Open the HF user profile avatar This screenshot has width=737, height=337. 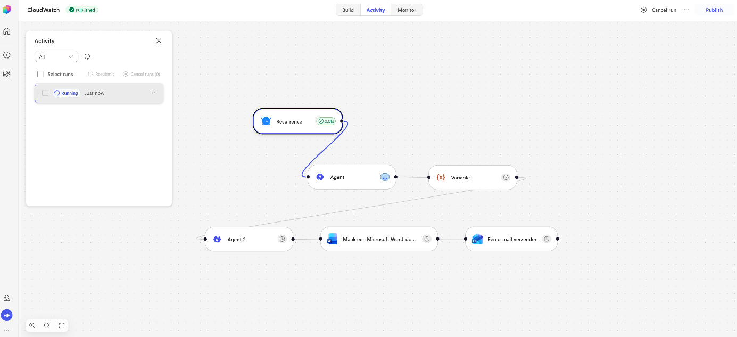tap(7, 315)
